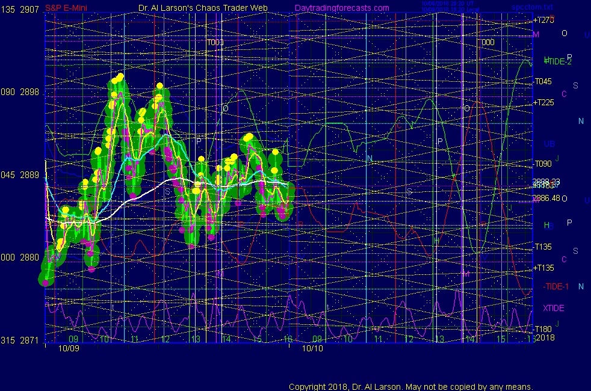Click the blue 'UB' label on right side
This screenshot has width=591, height=391.
tap(549, 144)
